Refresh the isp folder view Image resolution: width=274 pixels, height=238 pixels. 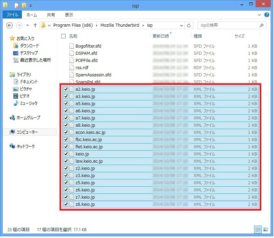click(189, 25)
